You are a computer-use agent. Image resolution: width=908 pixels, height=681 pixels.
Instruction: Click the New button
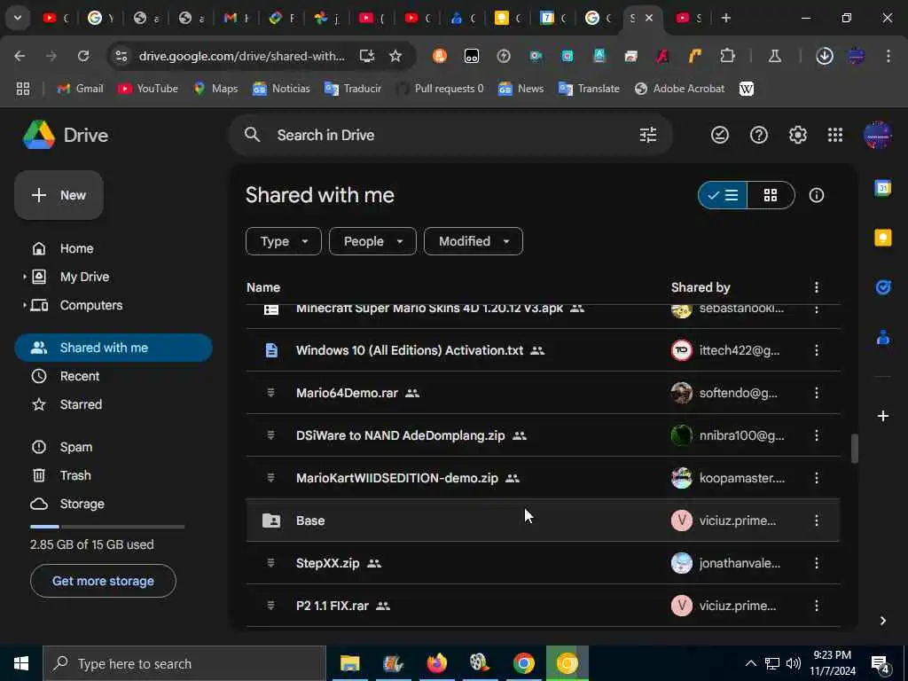click(x=59, y=195)
